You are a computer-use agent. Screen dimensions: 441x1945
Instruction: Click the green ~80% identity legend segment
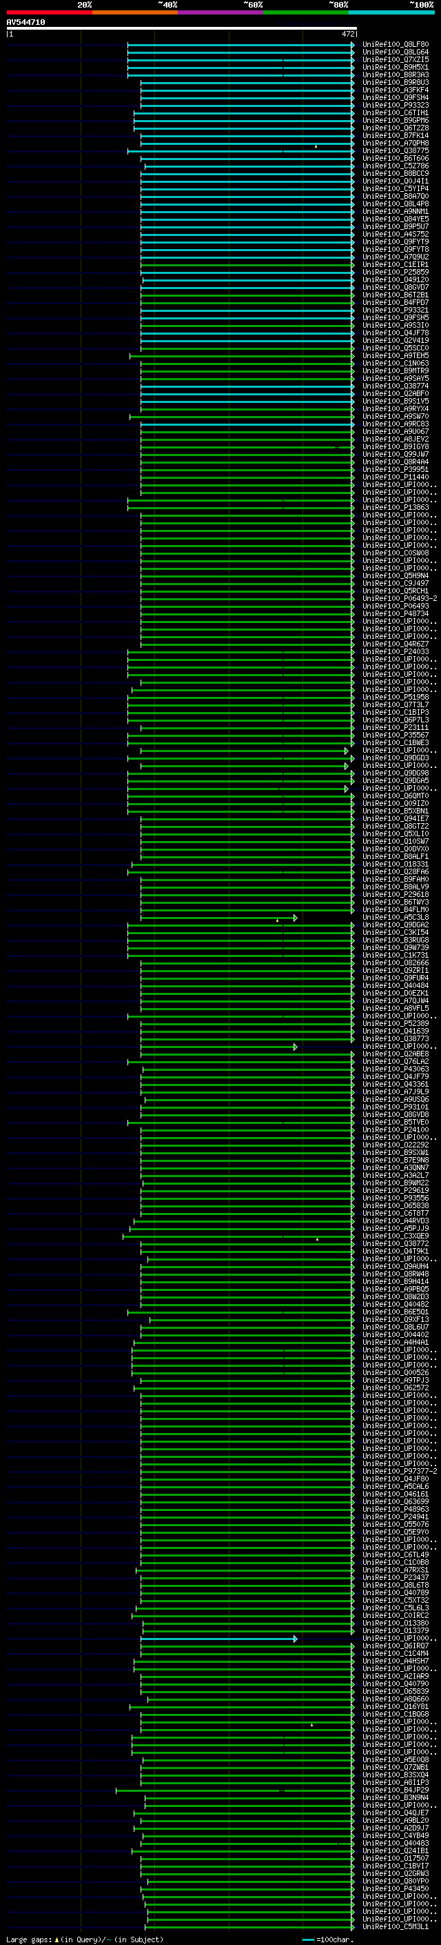coord(306,12)
